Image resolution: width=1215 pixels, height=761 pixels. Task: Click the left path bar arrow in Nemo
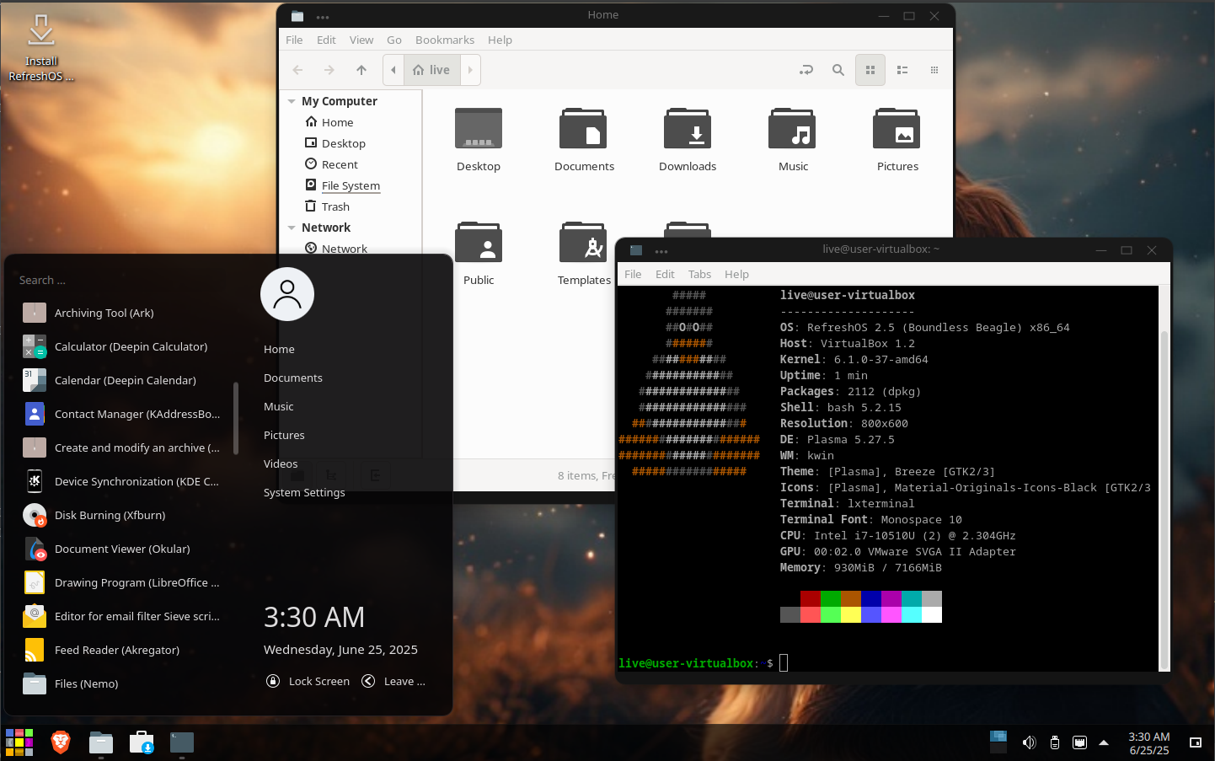click(393, 70)
